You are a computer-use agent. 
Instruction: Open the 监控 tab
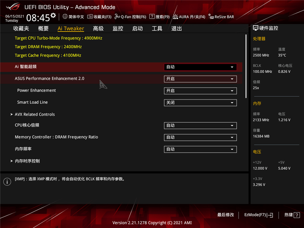[x=118, y=28]
